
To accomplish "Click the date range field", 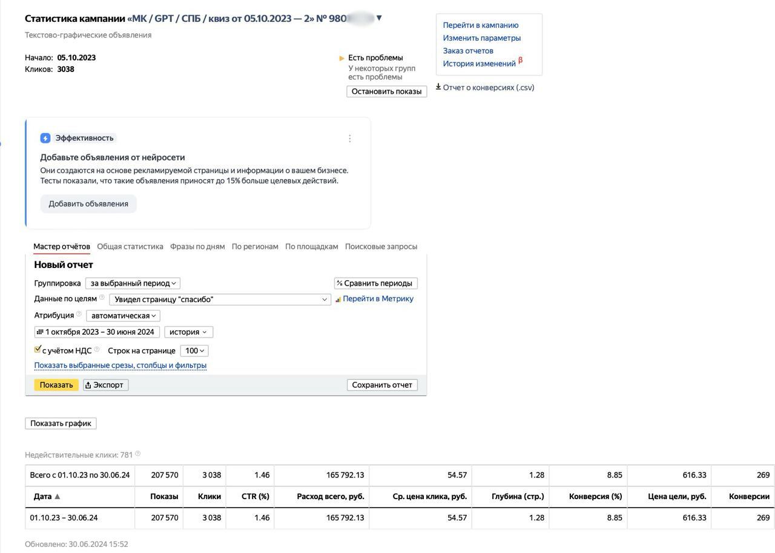I will pyautogui.click(x=97, y=332).
